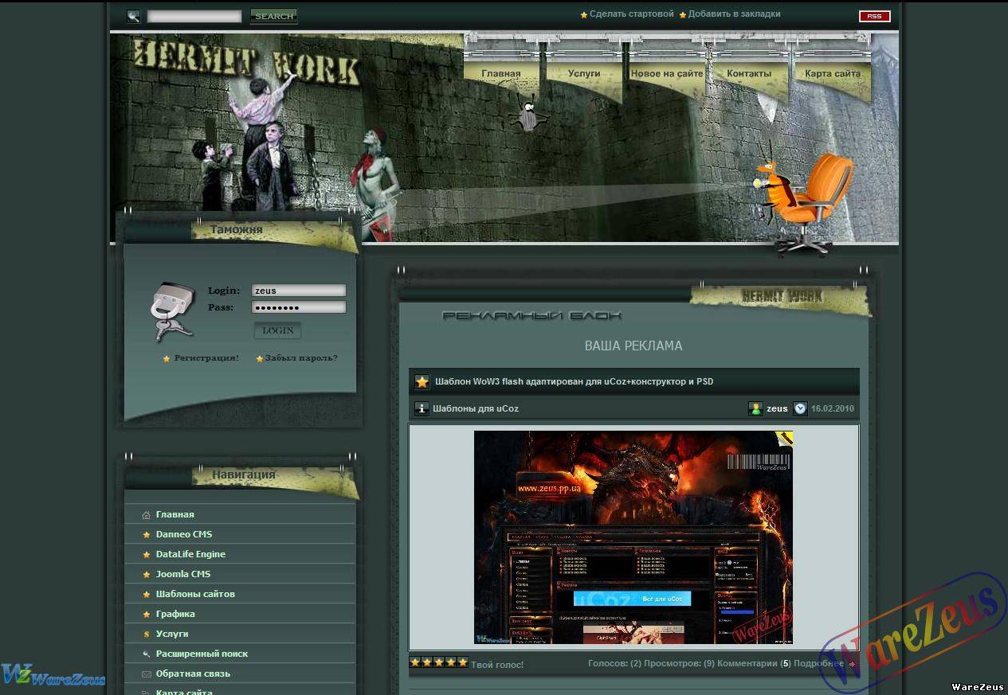Click the dollar icon beside sidebar 'Услуги'
Image resolution: width=1008 pixels, height=695 pixels.
pos(146,634)
